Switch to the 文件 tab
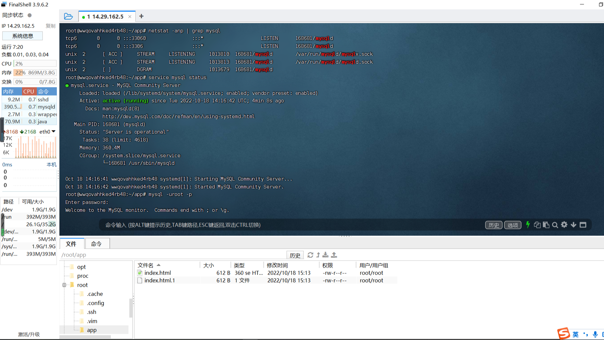The image size is (604, 340). tap(71, 244)
